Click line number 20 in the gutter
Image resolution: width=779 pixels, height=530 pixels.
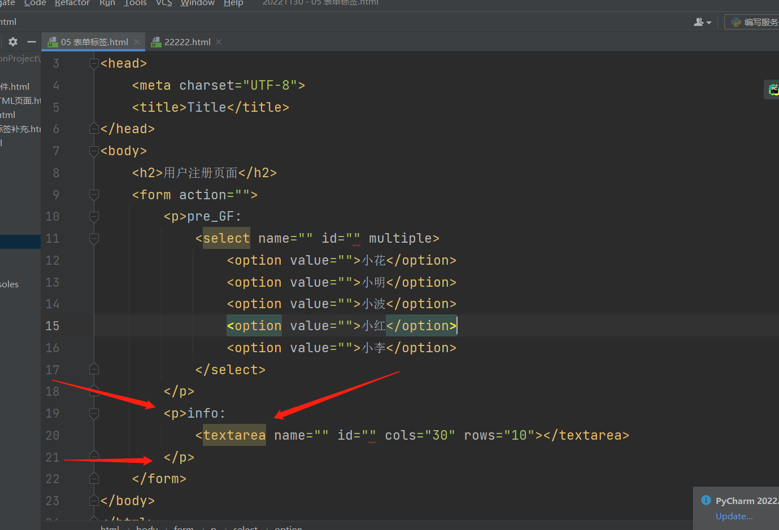click(53, 435)
